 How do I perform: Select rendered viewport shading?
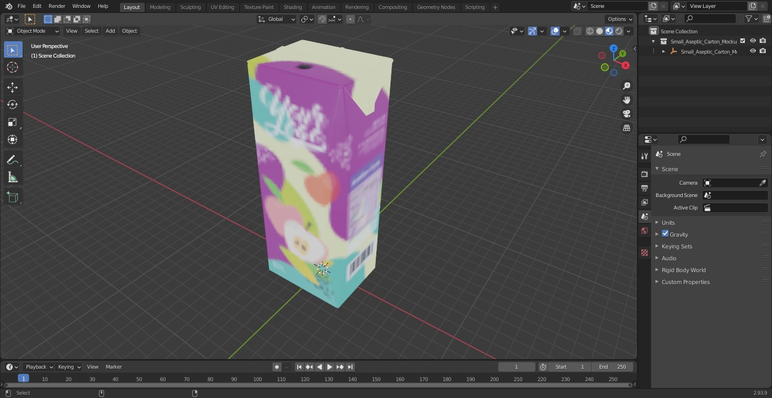[x=619, y=31]
